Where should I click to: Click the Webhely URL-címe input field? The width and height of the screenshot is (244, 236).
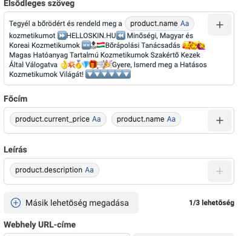[67, 235]
